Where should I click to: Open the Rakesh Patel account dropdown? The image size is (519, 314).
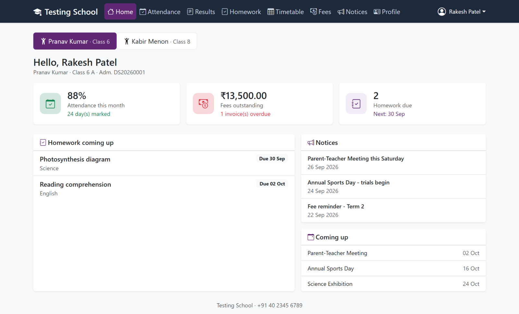coord(462,12)
